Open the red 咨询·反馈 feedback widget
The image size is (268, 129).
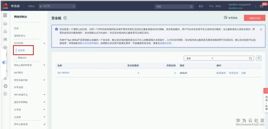(266, 100)
